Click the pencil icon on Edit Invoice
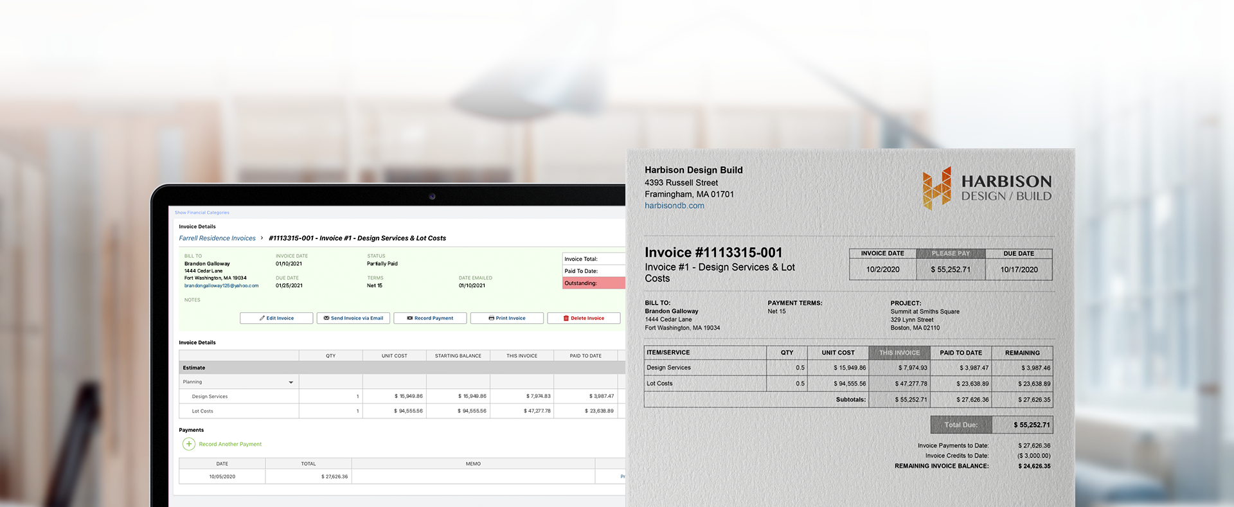Viewport: 1234px width, 507px height. [262, 318]
